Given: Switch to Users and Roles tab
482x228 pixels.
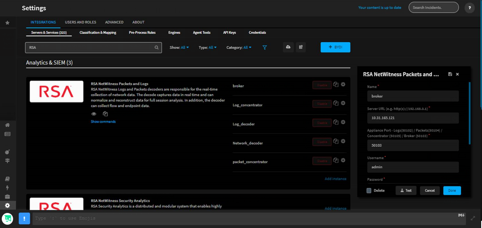Looking at the screenshot, I should pyautogui.click(x=80, y=22).
